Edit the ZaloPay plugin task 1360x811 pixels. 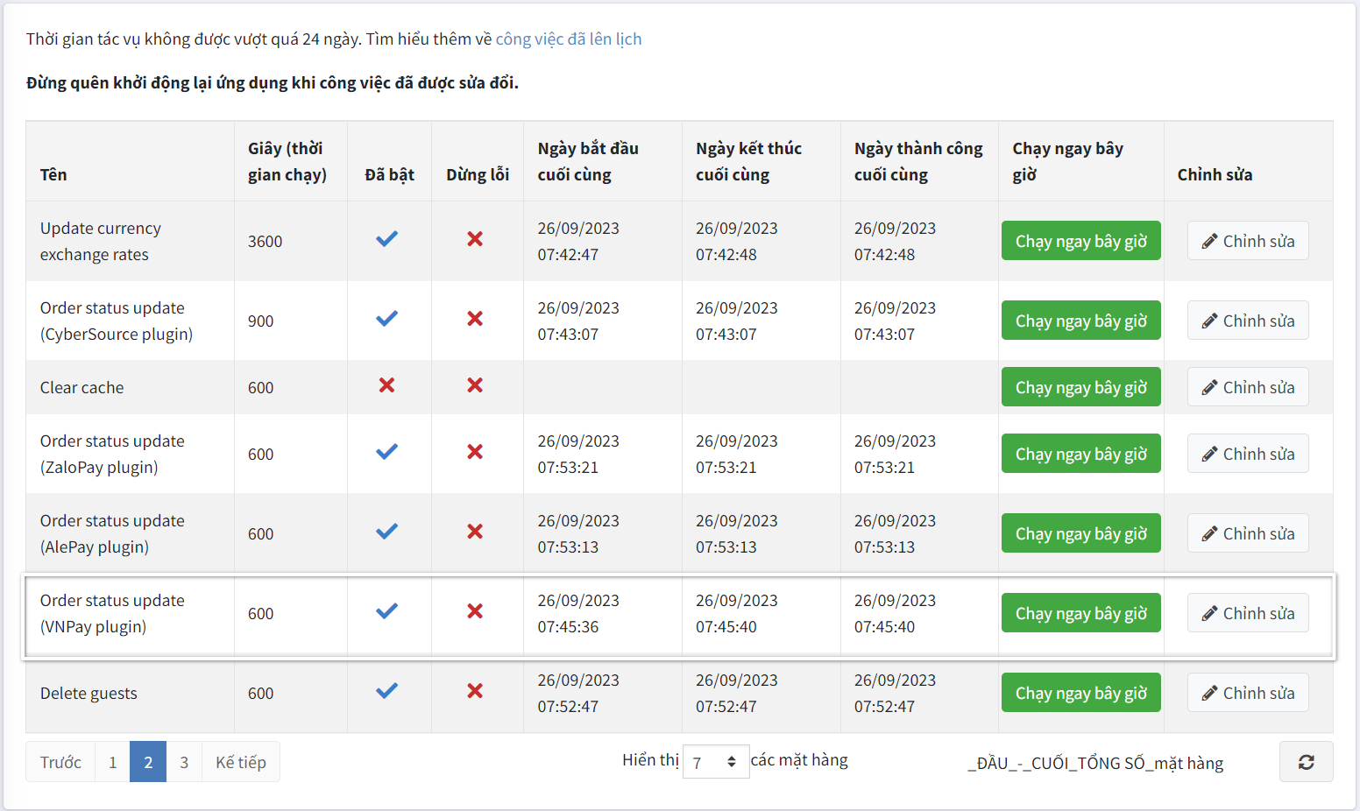1248,454
